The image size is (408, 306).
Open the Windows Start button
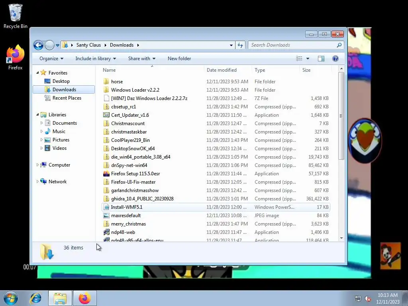[11, 298]
